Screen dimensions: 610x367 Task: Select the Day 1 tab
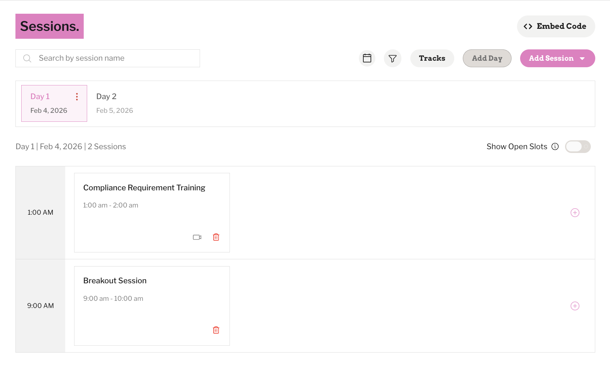pos(54,103)
